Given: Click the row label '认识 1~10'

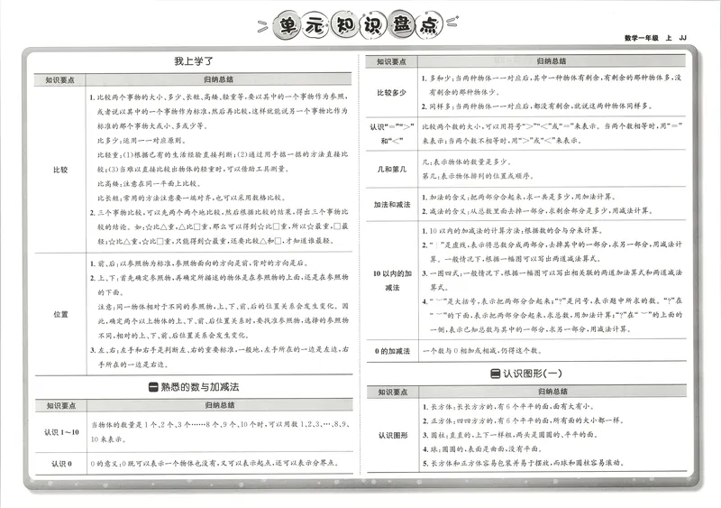Looking at the screenshot, I should click(61, 432).
